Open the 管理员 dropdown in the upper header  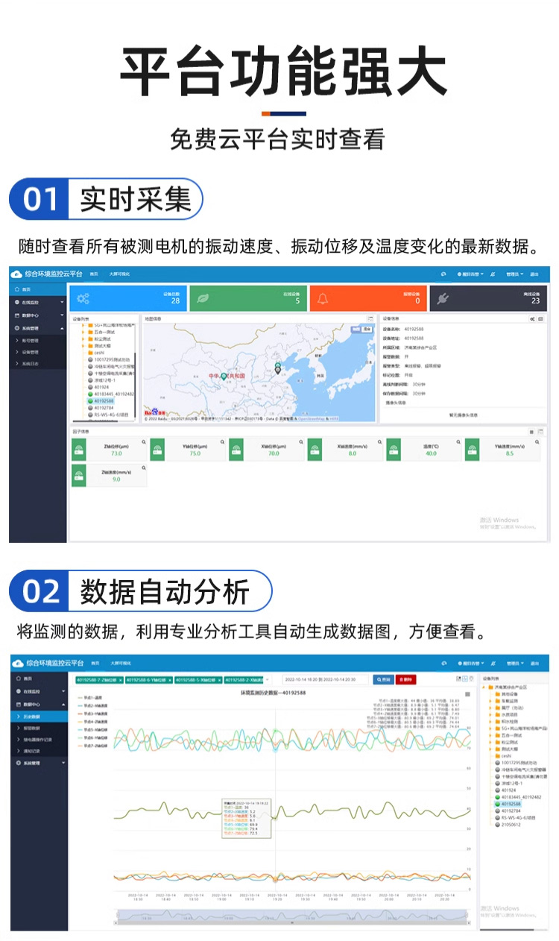[x=514, y=274]
